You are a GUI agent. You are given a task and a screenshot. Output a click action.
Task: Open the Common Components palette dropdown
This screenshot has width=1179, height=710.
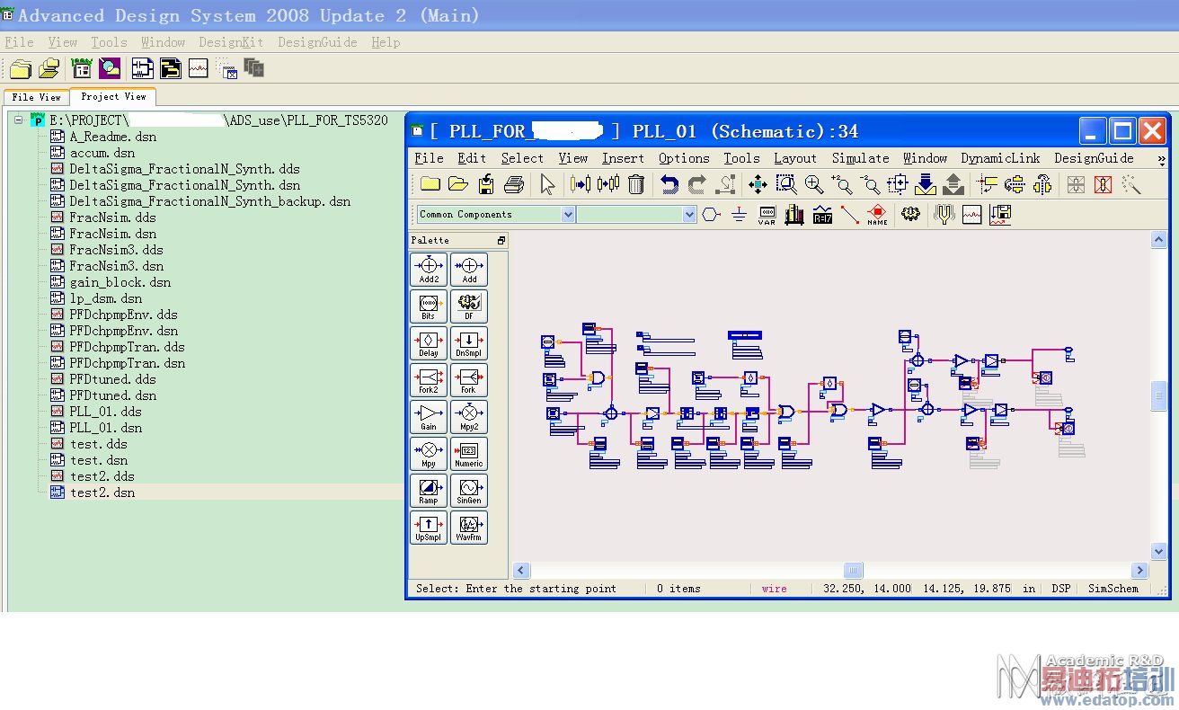coord(568,214)
